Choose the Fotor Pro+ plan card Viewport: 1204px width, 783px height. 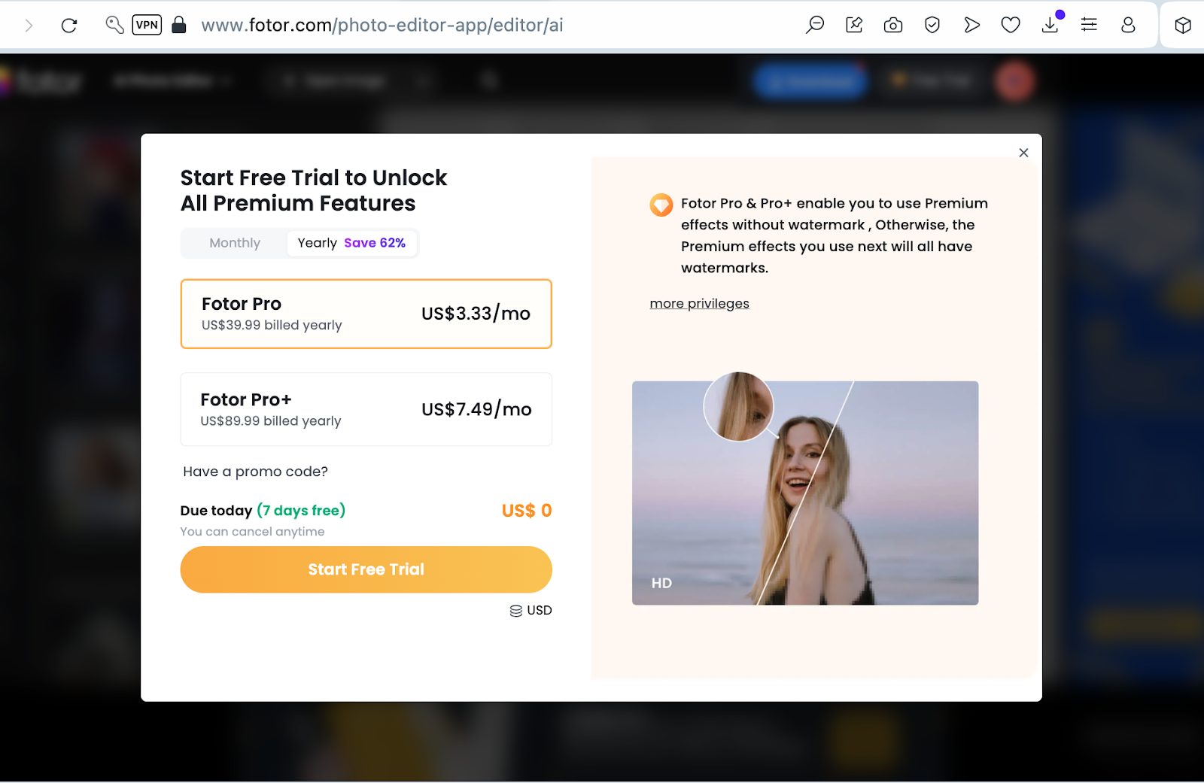pyautogui.click(x=366, y=409)
